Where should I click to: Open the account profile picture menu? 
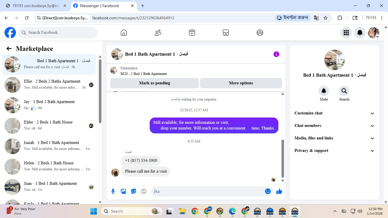pos(374,33)
